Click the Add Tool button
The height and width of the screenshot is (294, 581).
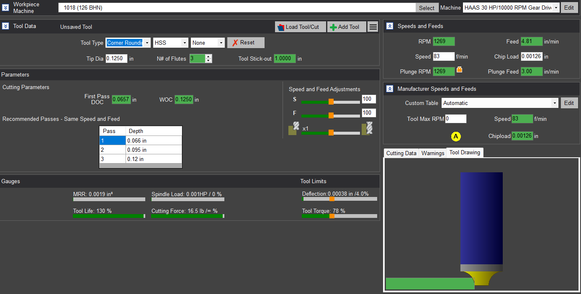tap(347, 27)
